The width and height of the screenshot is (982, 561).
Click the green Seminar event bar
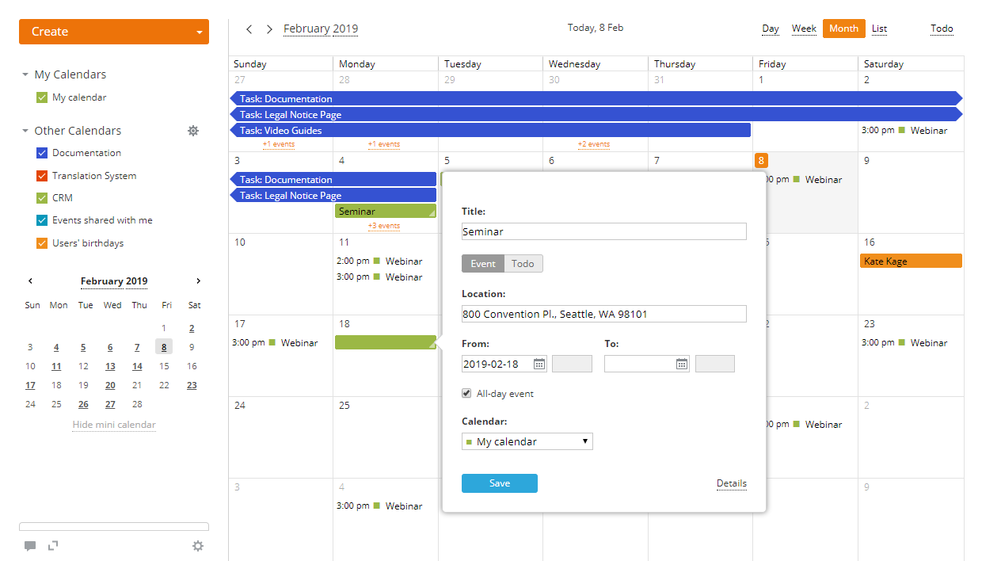click(x=386, y=212)
